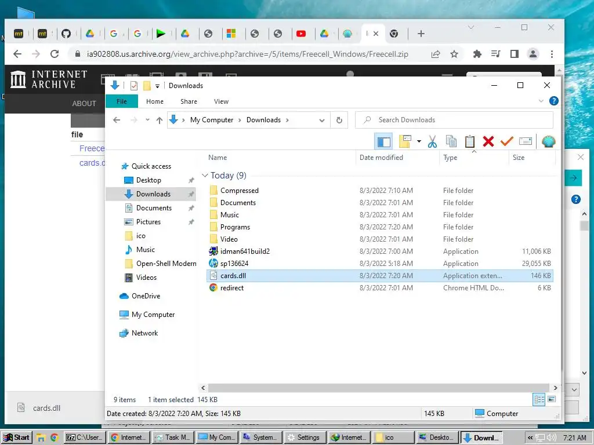Click the Search Downloads field
This screenshot has width=594, height=445.
click(x=454, y=120)
